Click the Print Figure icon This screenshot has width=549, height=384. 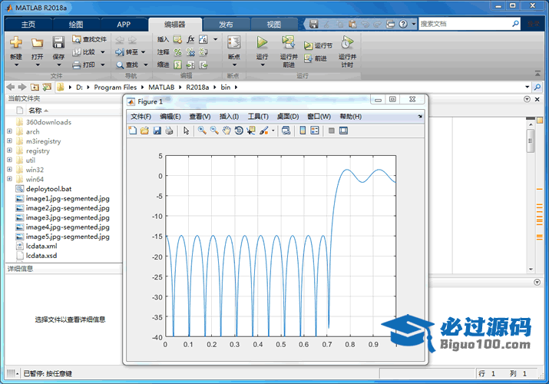169,131
